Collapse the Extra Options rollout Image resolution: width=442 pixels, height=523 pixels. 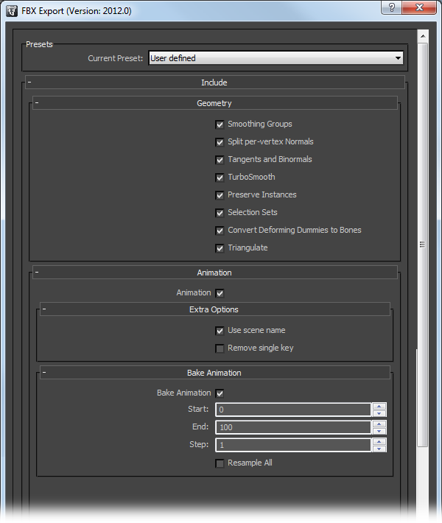pos(215,309)
